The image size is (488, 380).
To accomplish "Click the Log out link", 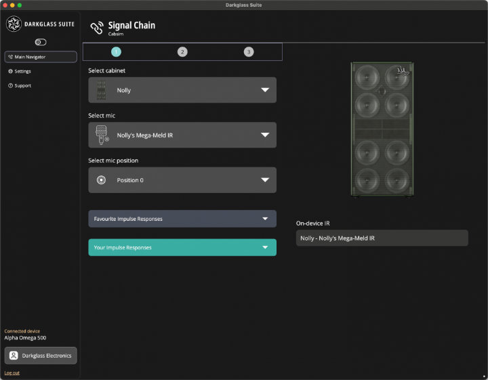I will [12, 373].
